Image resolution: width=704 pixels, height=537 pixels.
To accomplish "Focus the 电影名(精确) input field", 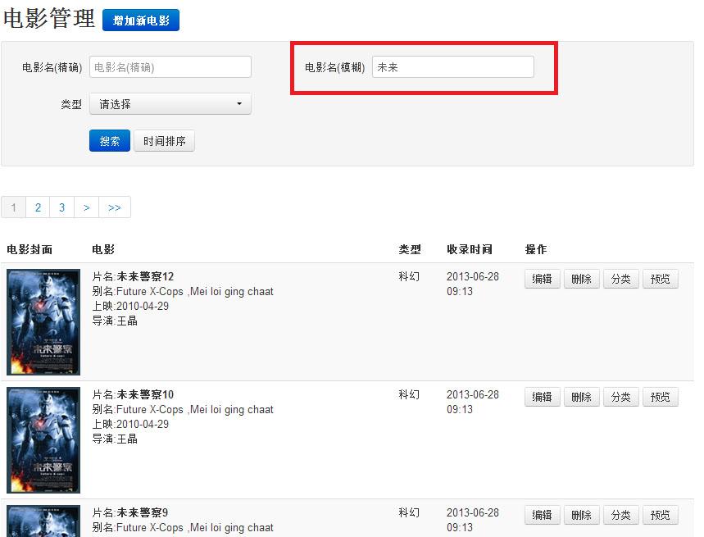I will (170, 67).
